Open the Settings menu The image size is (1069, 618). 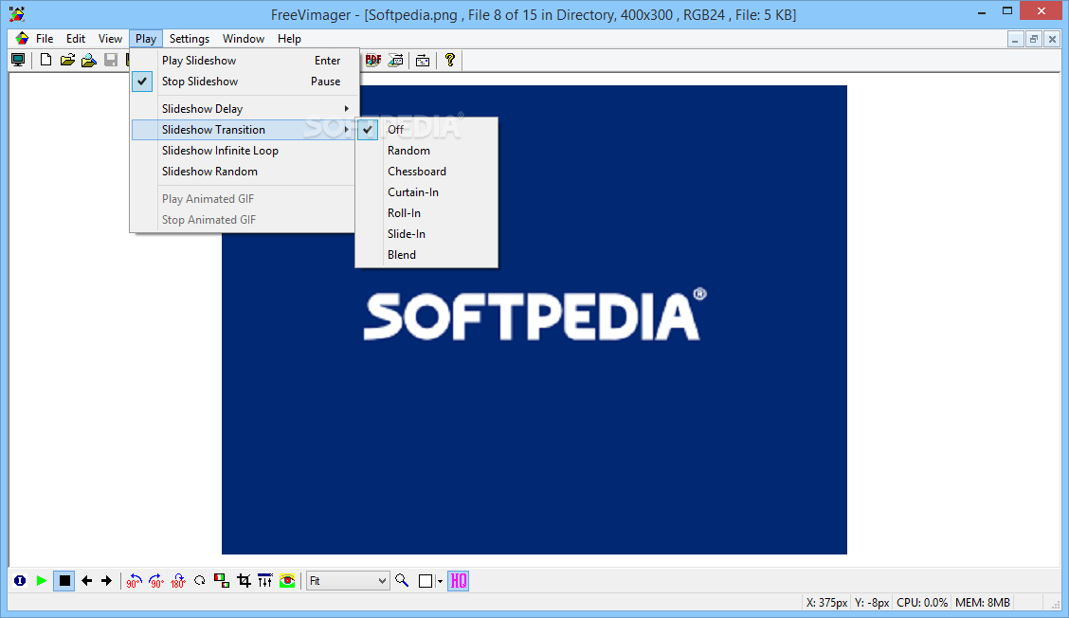[190, 39]
